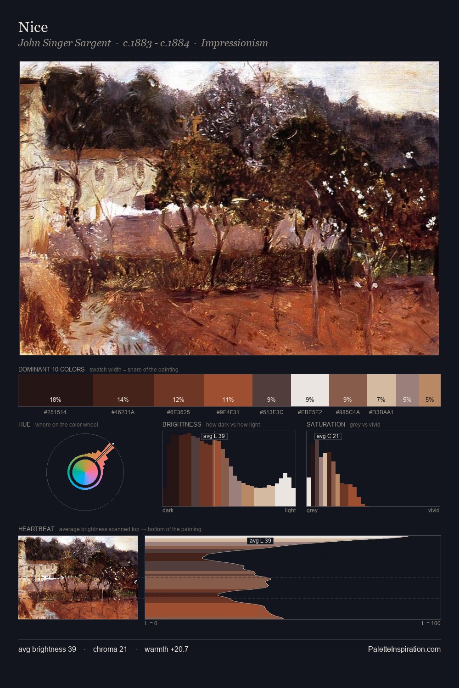Click the date 'c.1883 - c.1884'
459x688 pixels.
pyautogui.click(x=156, y=43)
